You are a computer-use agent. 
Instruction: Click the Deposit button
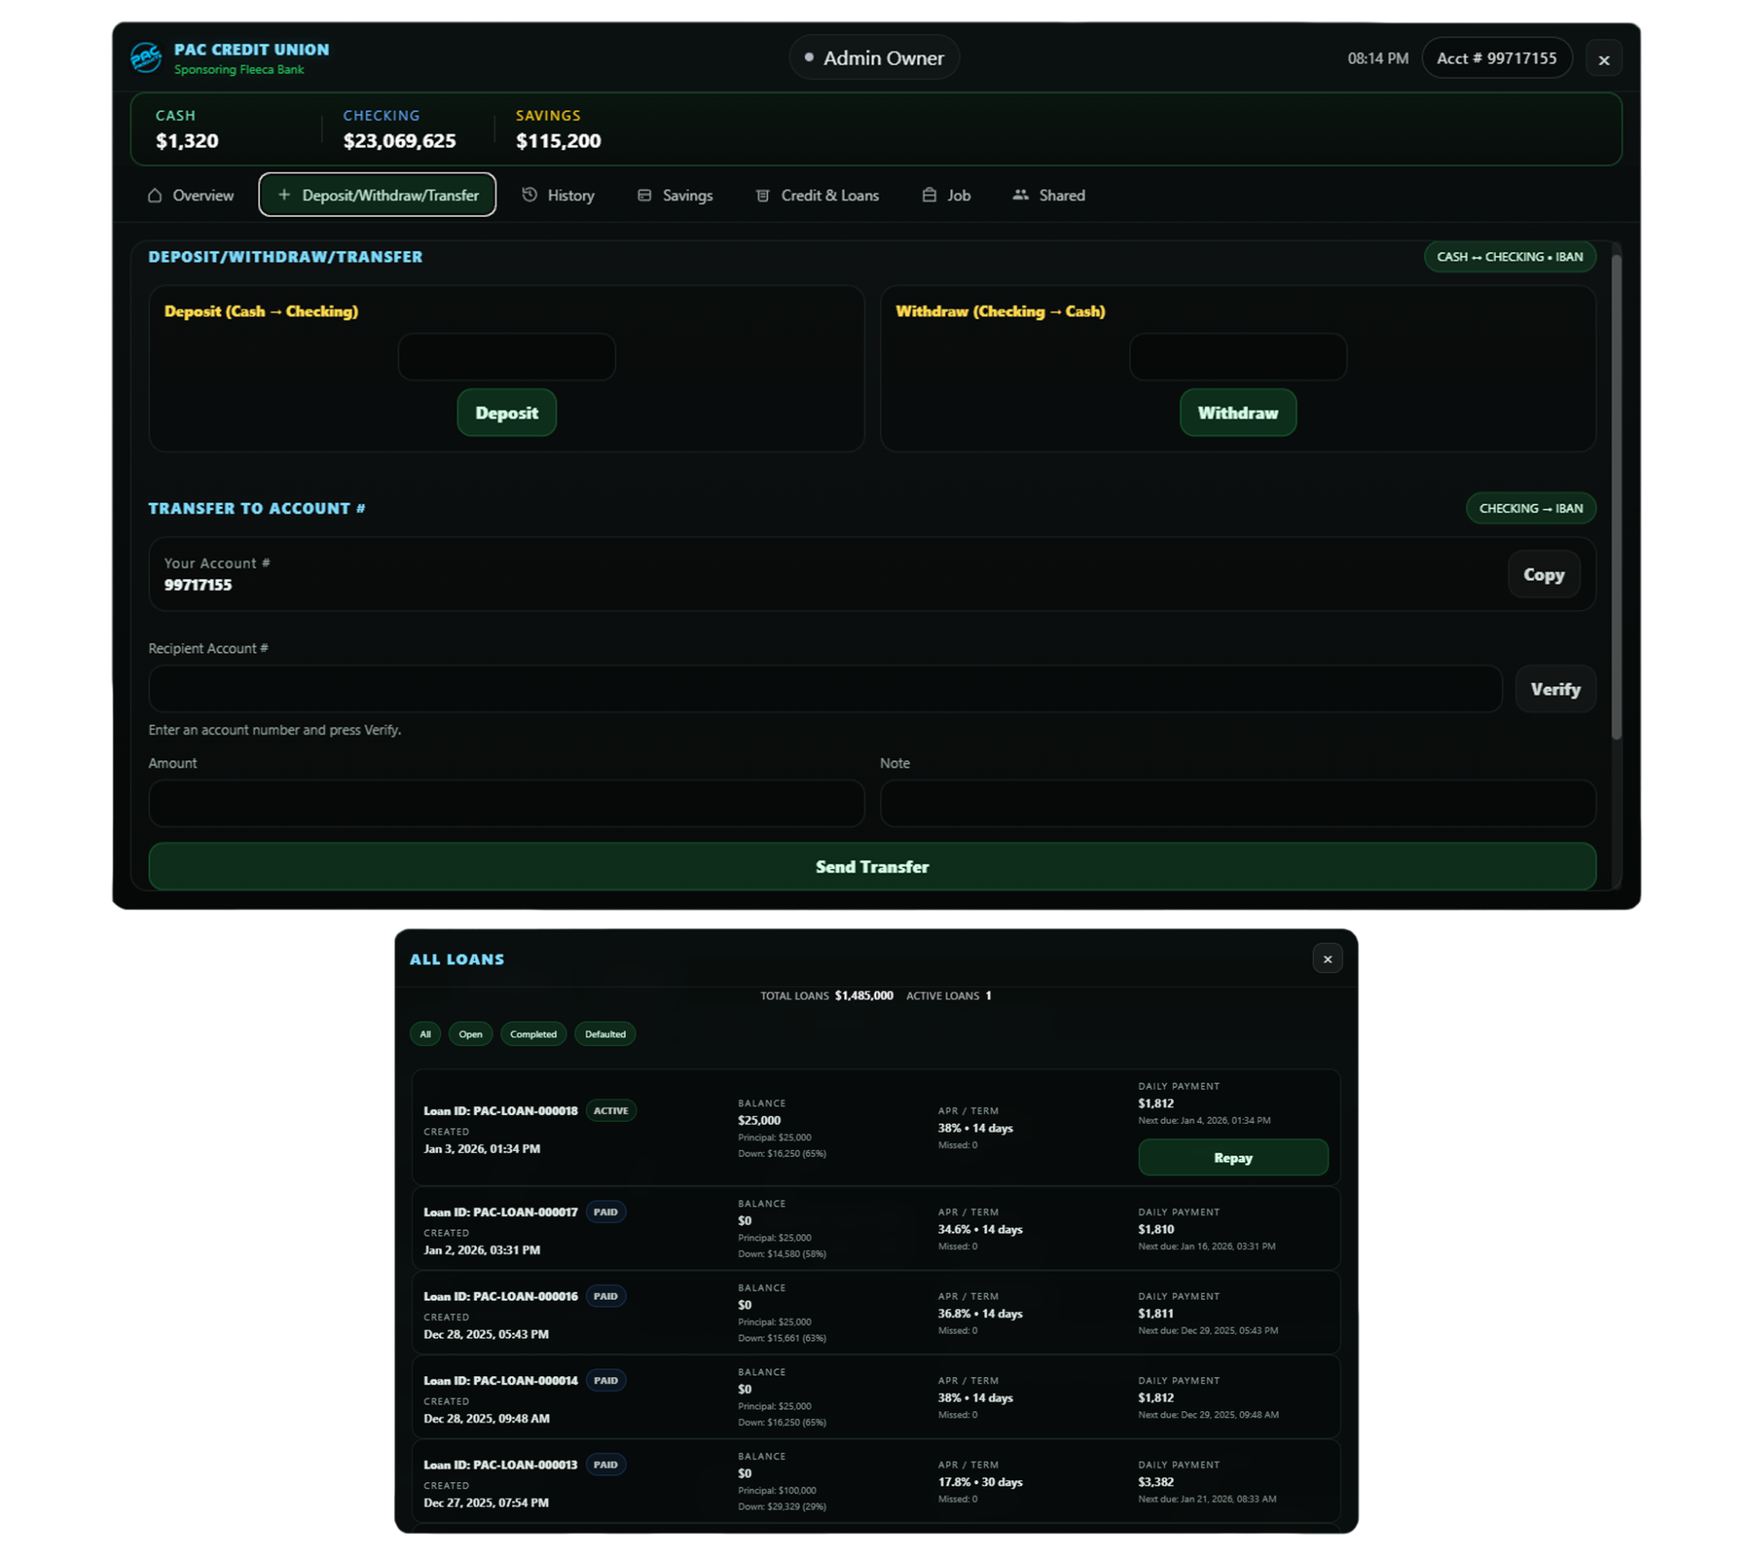tap(507, 413)
